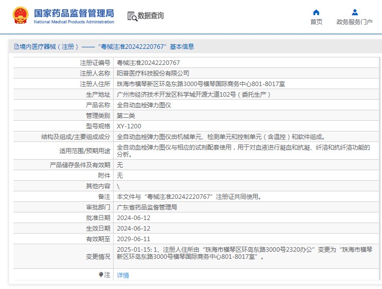Viewport: 382px width, 289px height.
Task: Click the 其他内容 label
Action: coord(98,186)
